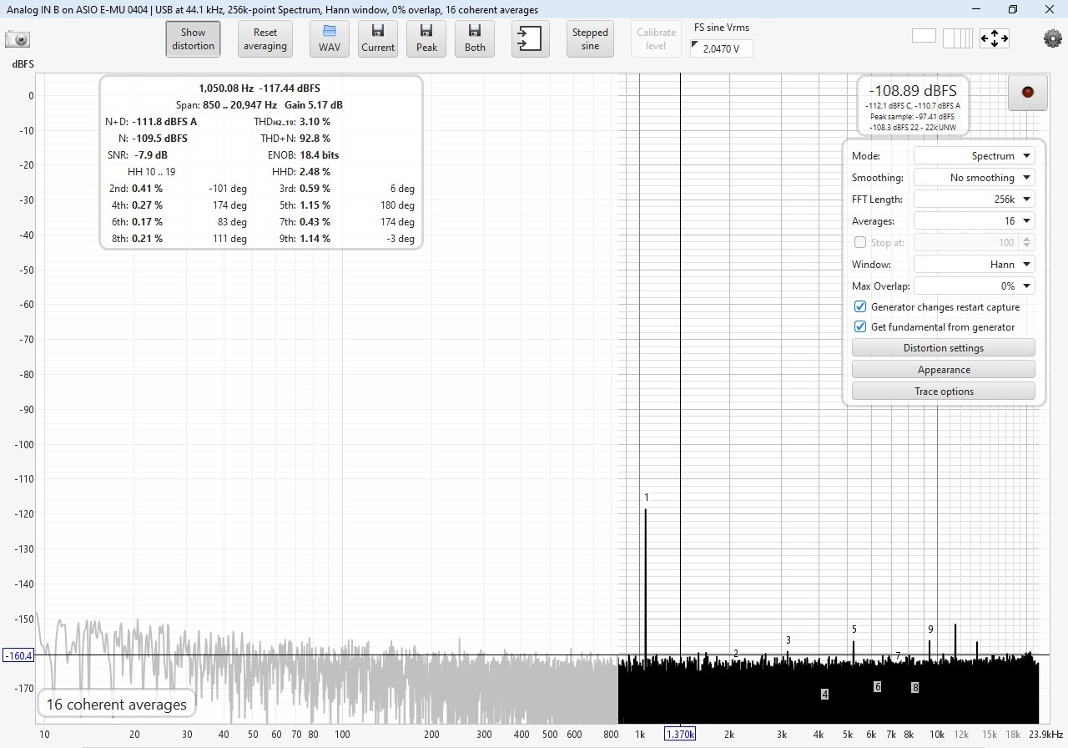The width and height of the screenshot is (1068, 748).
Task: Click the Peak sample -97.41 dBFS text
Action: pos(912,117)
